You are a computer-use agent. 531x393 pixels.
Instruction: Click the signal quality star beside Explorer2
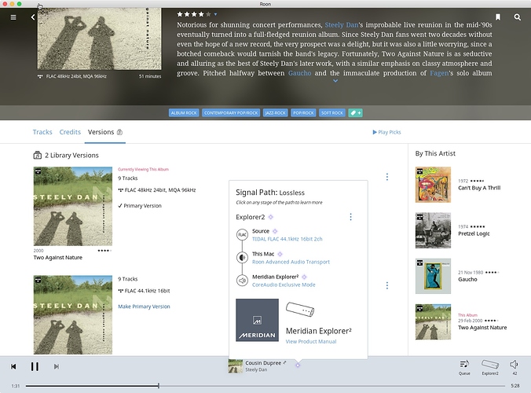pos(270,217)
